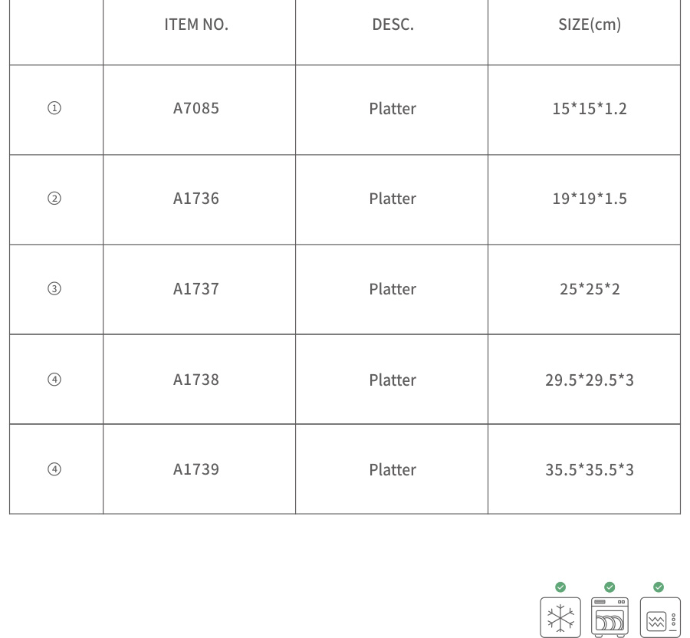Click the 29.5*29.5*3 size cell

590,380
